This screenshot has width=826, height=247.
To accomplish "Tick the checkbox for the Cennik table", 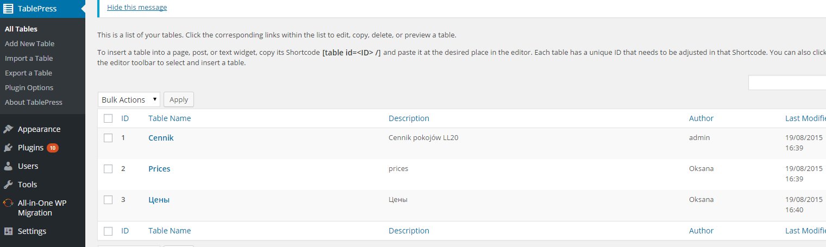I will pyautogui.click(x=108, y=138).
